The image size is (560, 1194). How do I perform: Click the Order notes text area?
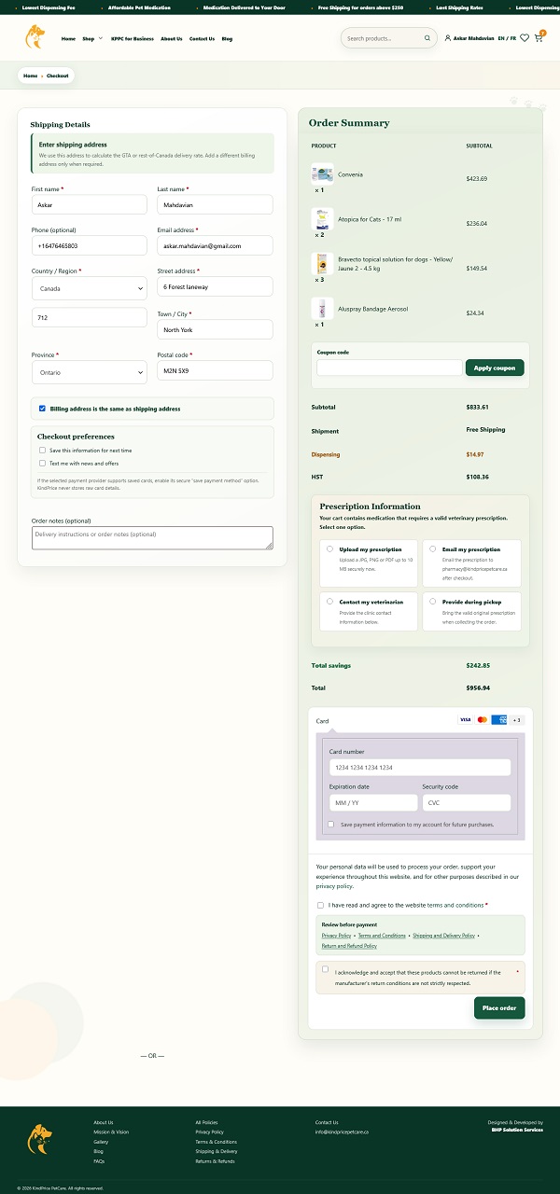tap(152, 538)
